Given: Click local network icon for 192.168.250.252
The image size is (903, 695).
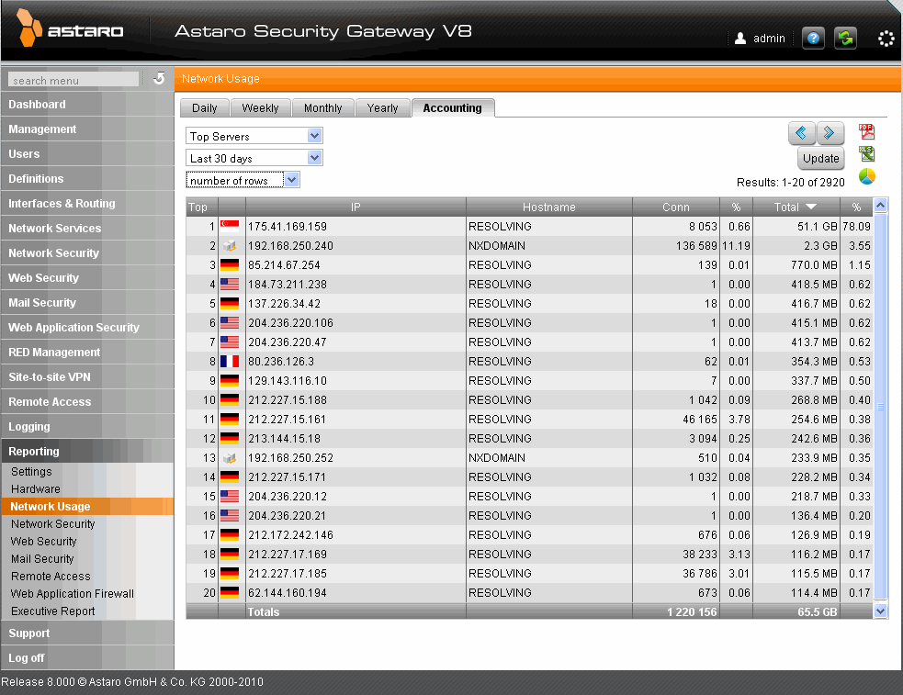Looking at the screenshot, I should 230,458.
